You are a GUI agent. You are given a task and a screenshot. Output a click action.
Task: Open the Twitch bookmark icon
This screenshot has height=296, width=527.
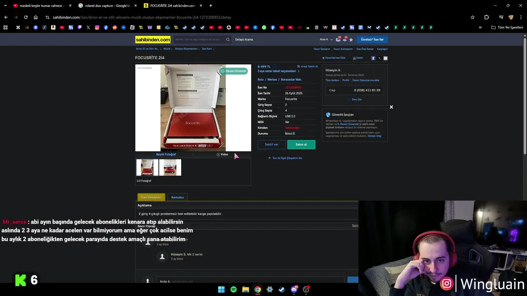(x=79, y=28)
